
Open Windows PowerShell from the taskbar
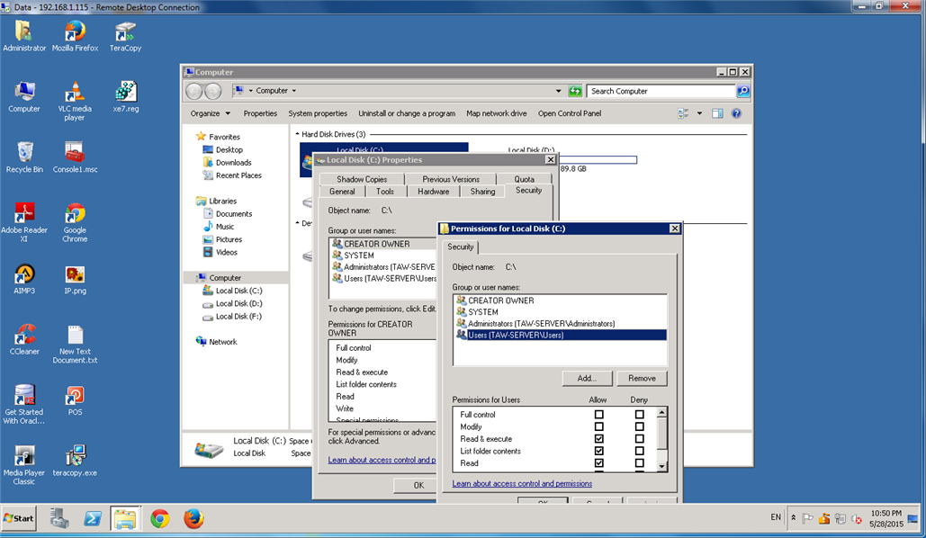tap(93, 518)
